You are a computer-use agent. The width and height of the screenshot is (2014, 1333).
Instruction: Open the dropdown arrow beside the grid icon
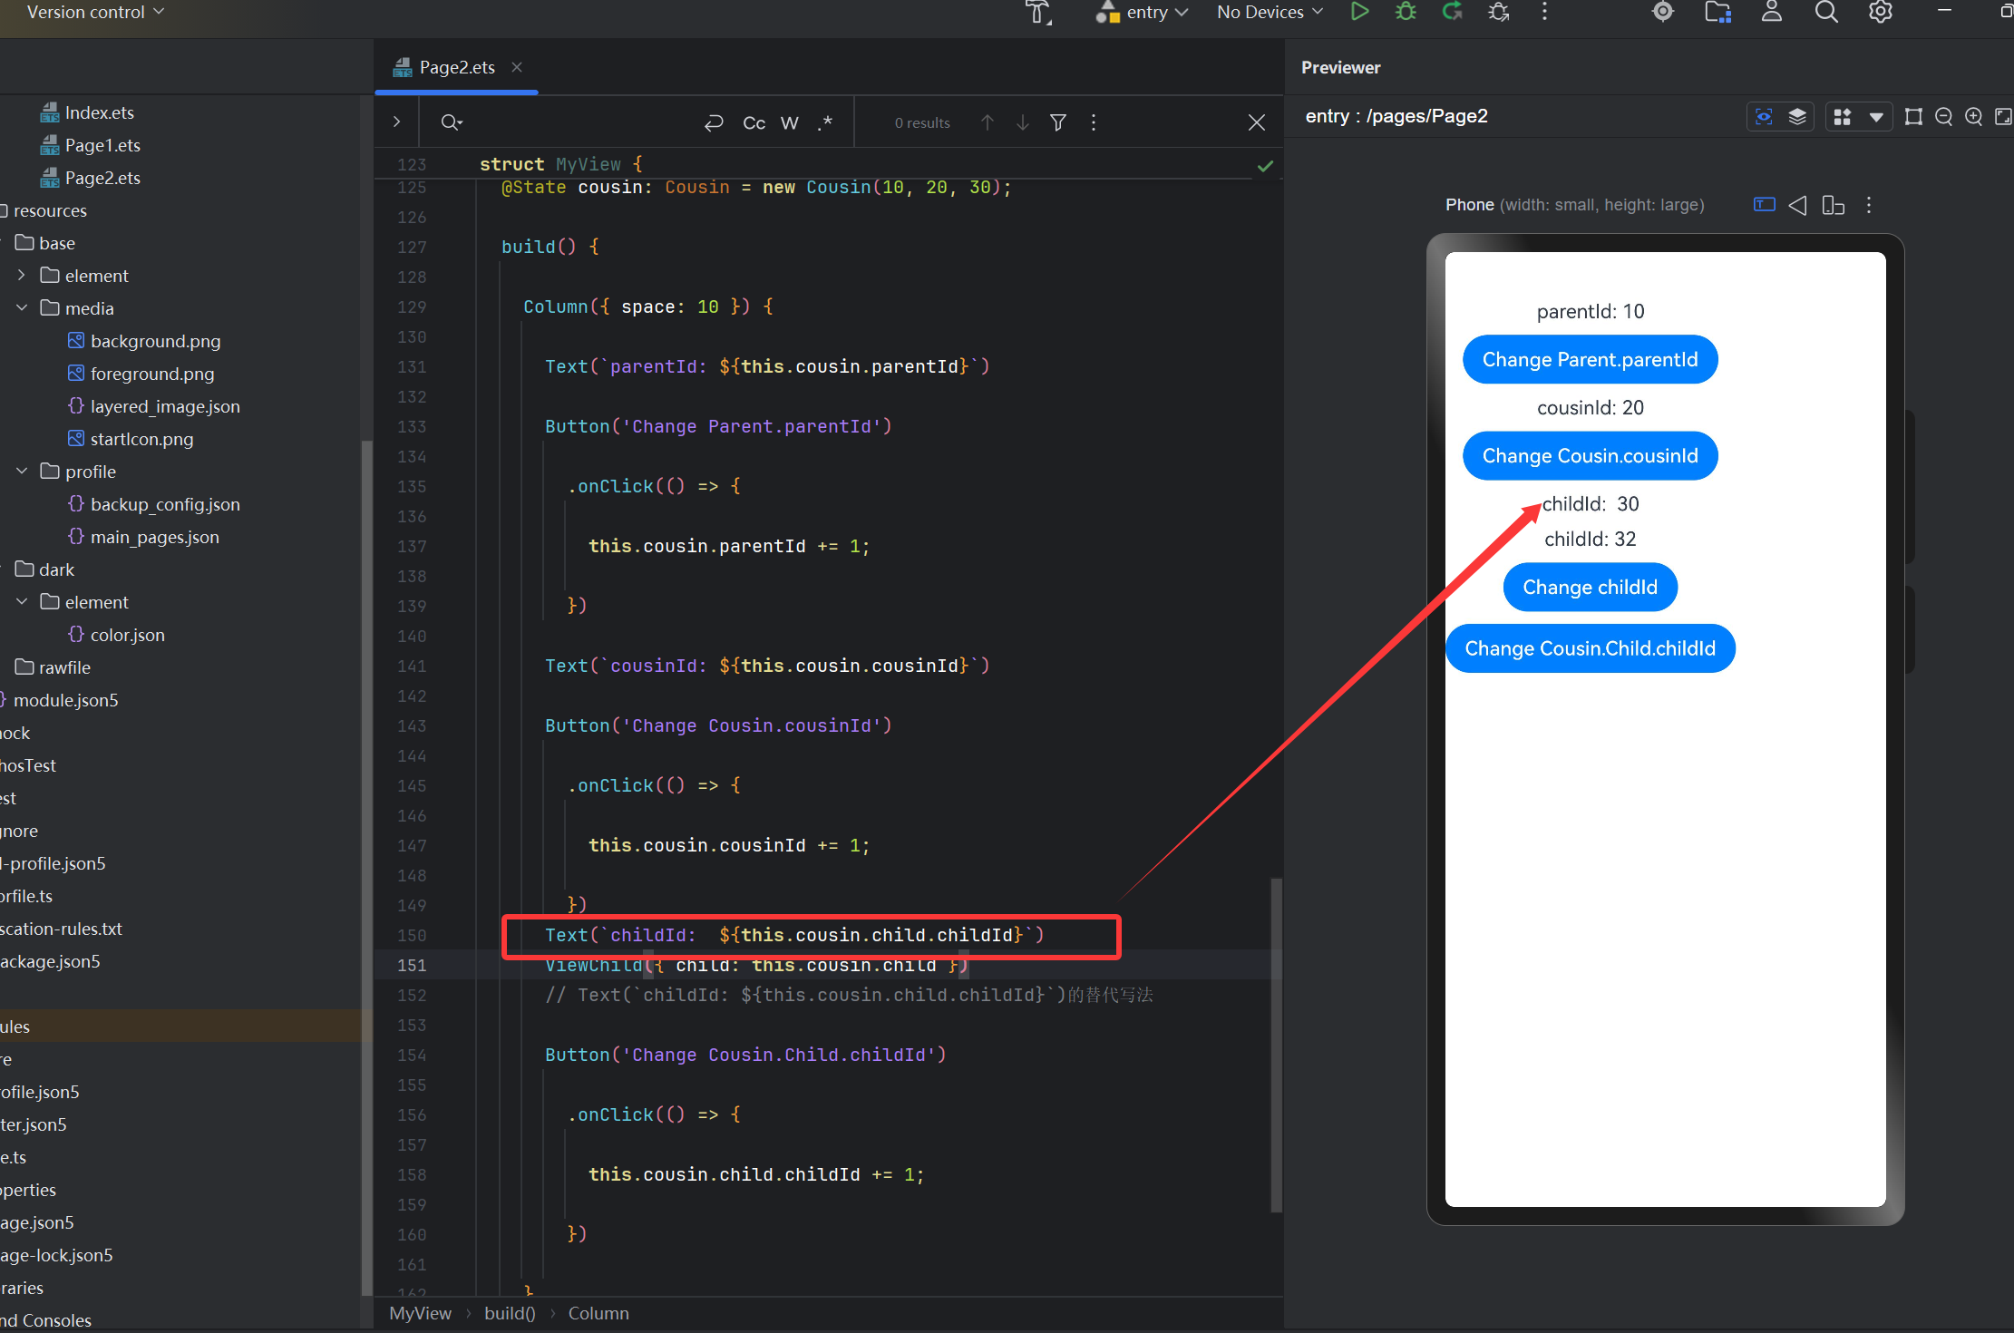[x=1876, y=118]
